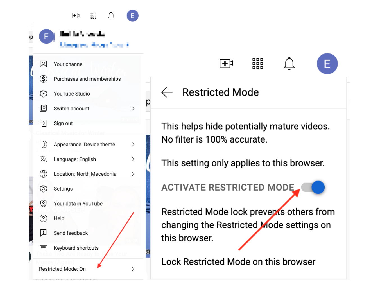Viewport: 380px width, 298px height.
Task: Open Location: North Macedonia entry
Action: point(88,174)
